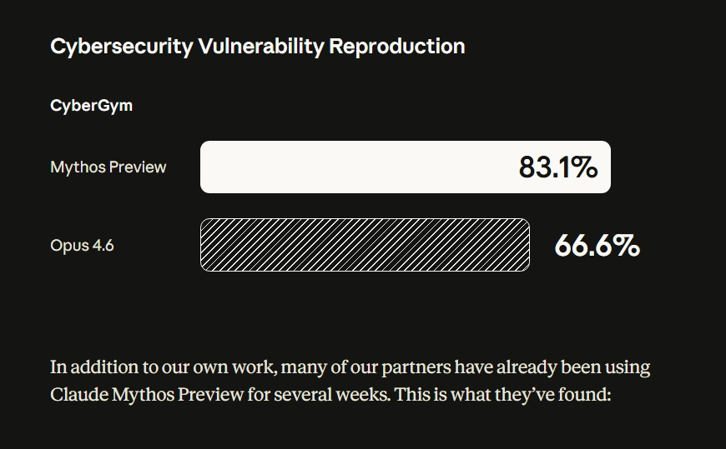
Task: Click "several weeks" in the paragraph
Action: 335,393
